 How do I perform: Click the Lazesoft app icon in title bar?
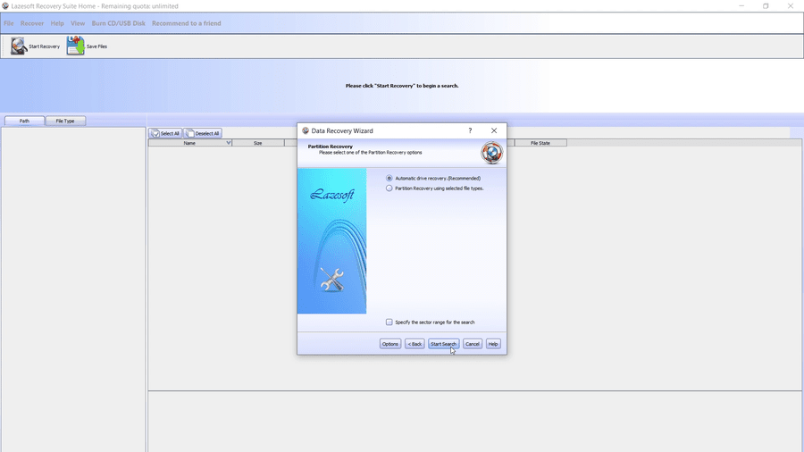5,6
